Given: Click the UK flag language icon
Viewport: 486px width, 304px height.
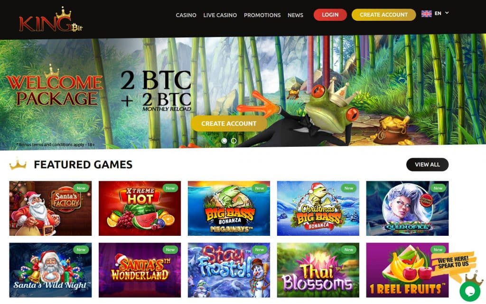Looking at the screenshot, I should coord(427,14).
